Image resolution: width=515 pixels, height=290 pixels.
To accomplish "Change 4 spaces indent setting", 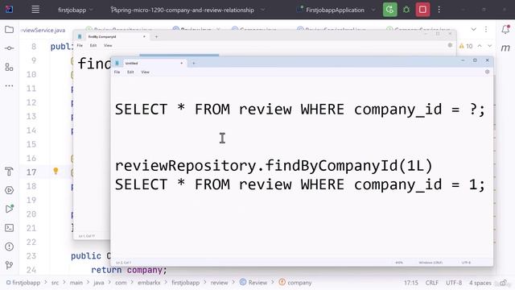I will click(480, 283).
